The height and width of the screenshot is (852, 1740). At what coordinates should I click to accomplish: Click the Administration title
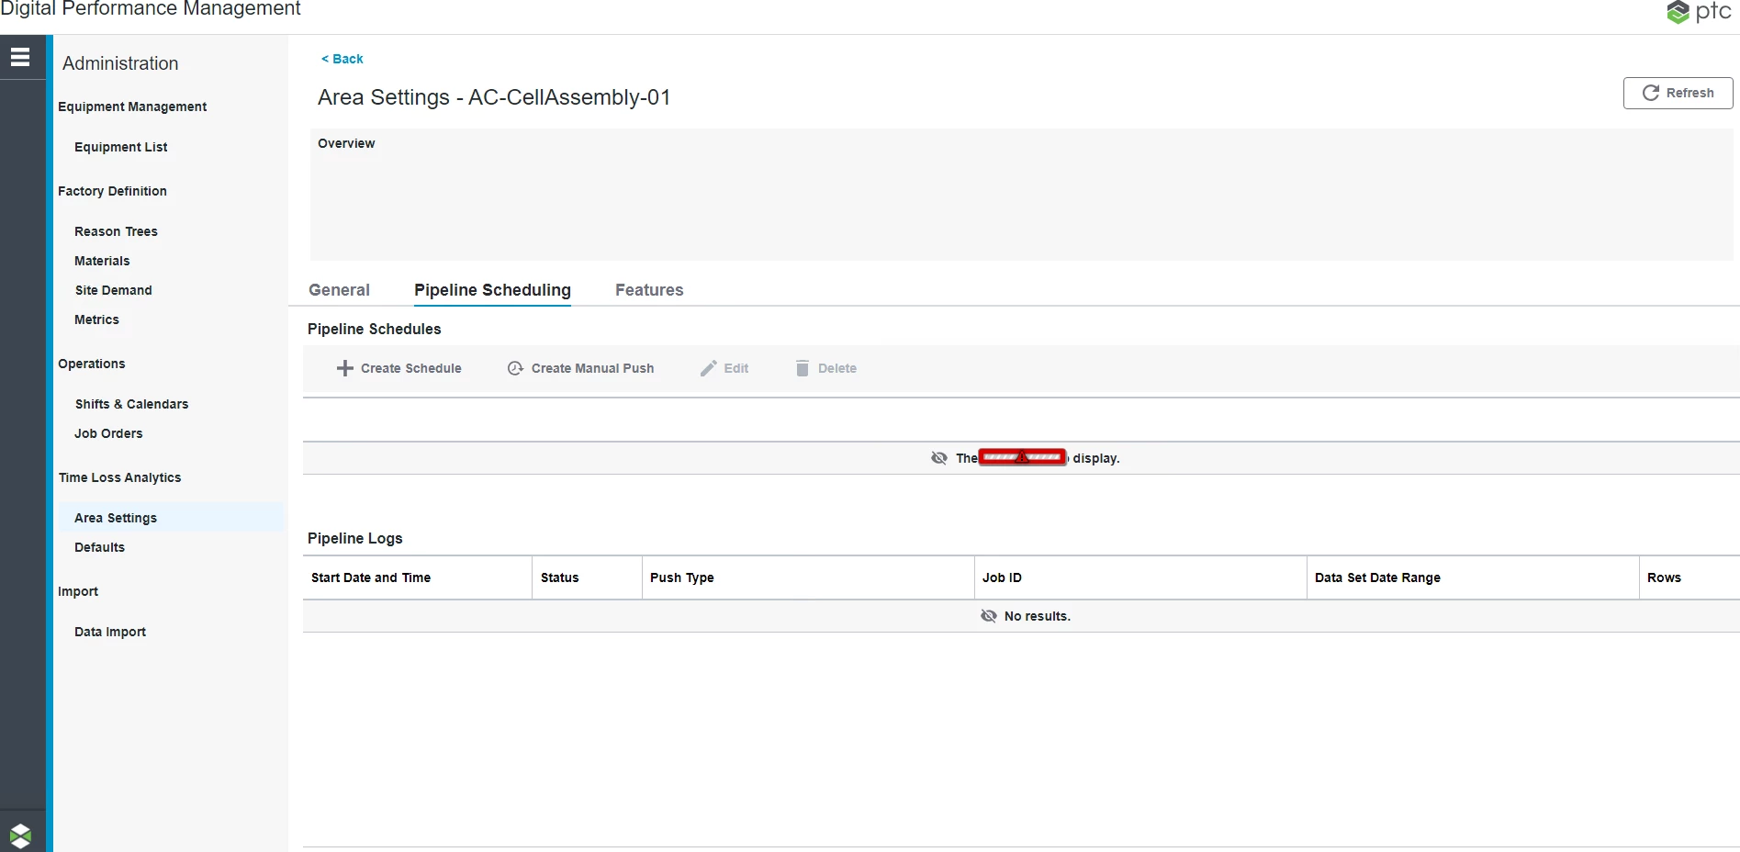pos(120,63)
